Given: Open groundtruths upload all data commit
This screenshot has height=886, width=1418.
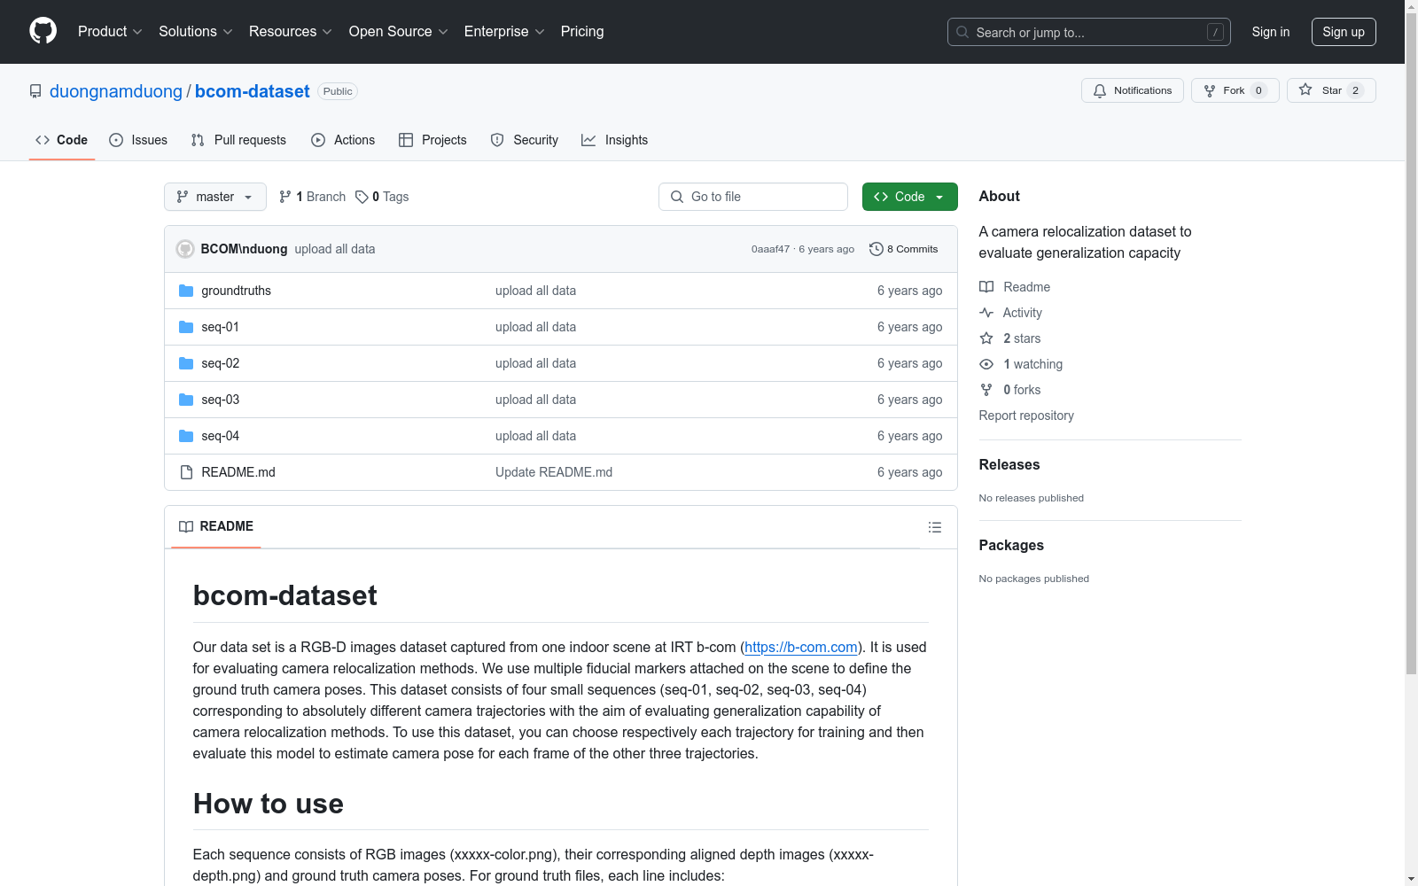Looking at the screenshot, I should pyautogui.click(x=535, y=291).
